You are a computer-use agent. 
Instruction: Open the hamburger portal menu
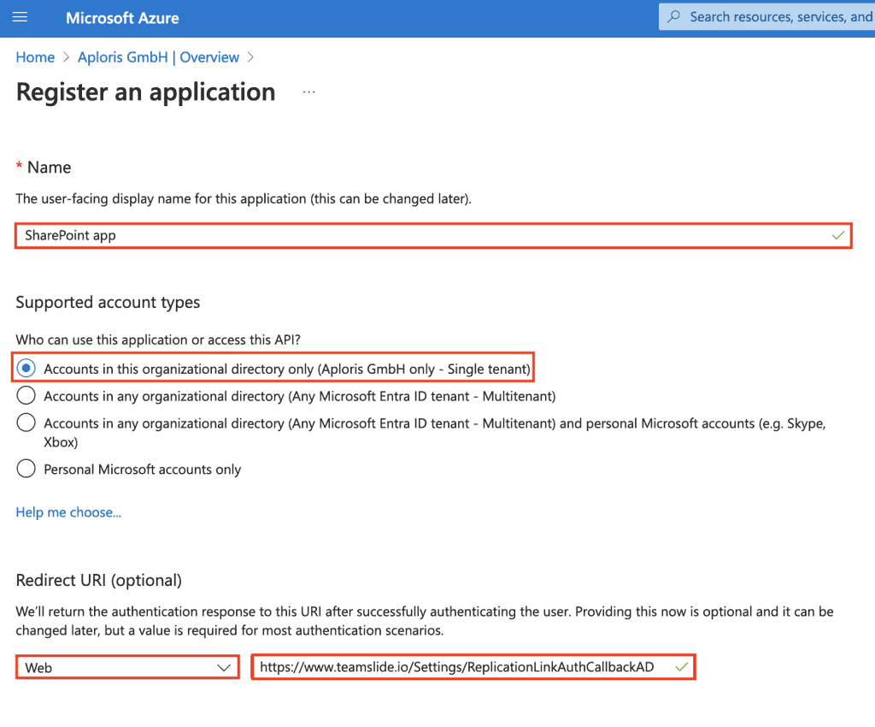click(21, 17)
